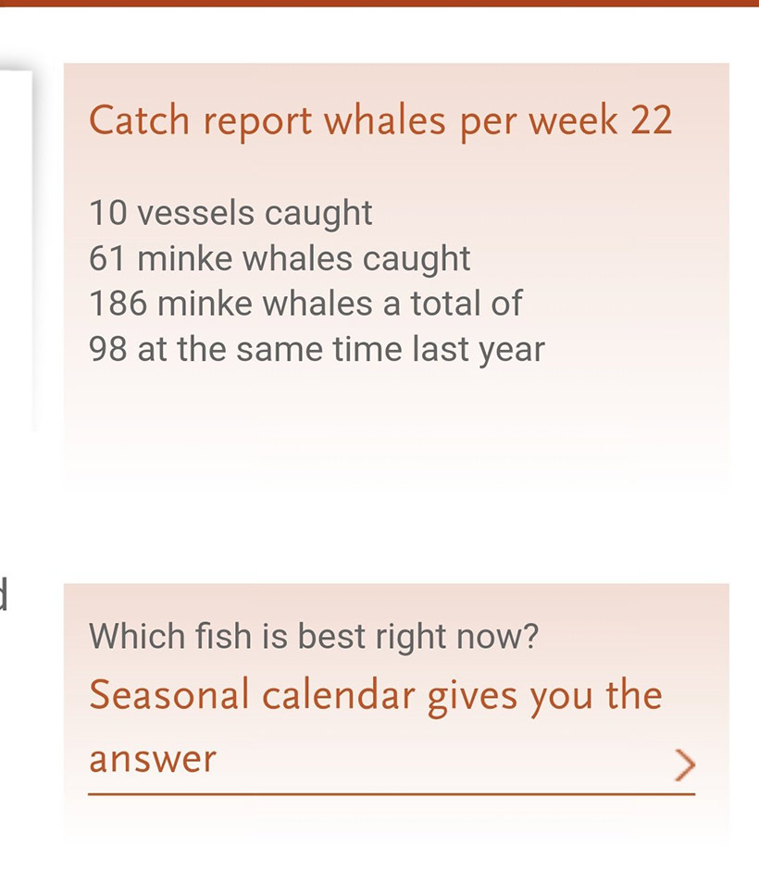The width and height of the screenshot is (759, 883).
Task: Click the right chevron arrow icon
Action: coord(684,763)
